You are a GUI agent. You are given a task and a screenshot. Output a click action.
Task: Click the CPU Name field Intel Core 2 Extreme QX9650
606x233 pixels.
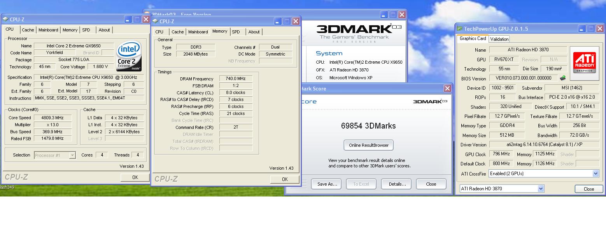pyautogui.click(x=74, y=46)
